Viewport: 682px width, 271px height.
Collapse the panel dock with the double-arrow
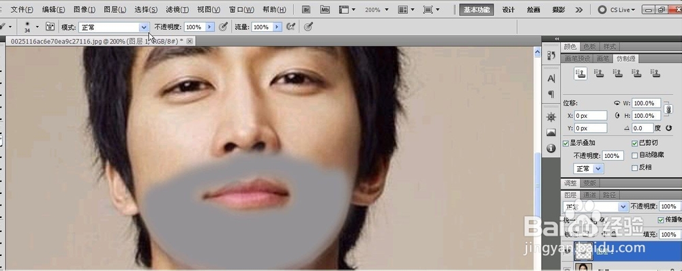[557, 39]
